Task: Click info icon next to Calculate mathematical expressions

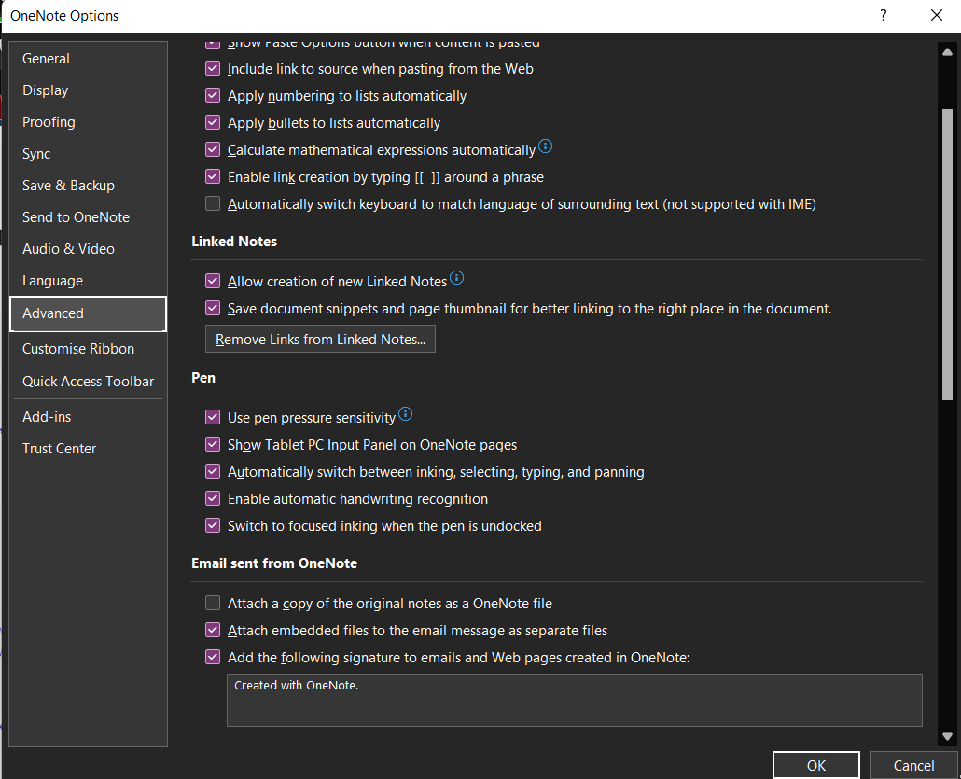Action: pyautogui.click(x=545, y=146)
